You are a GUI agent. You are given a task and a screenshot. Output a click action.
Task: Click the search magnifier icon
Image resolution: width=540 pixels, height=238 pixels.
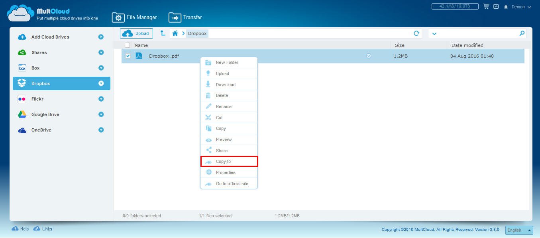point(522,33)
